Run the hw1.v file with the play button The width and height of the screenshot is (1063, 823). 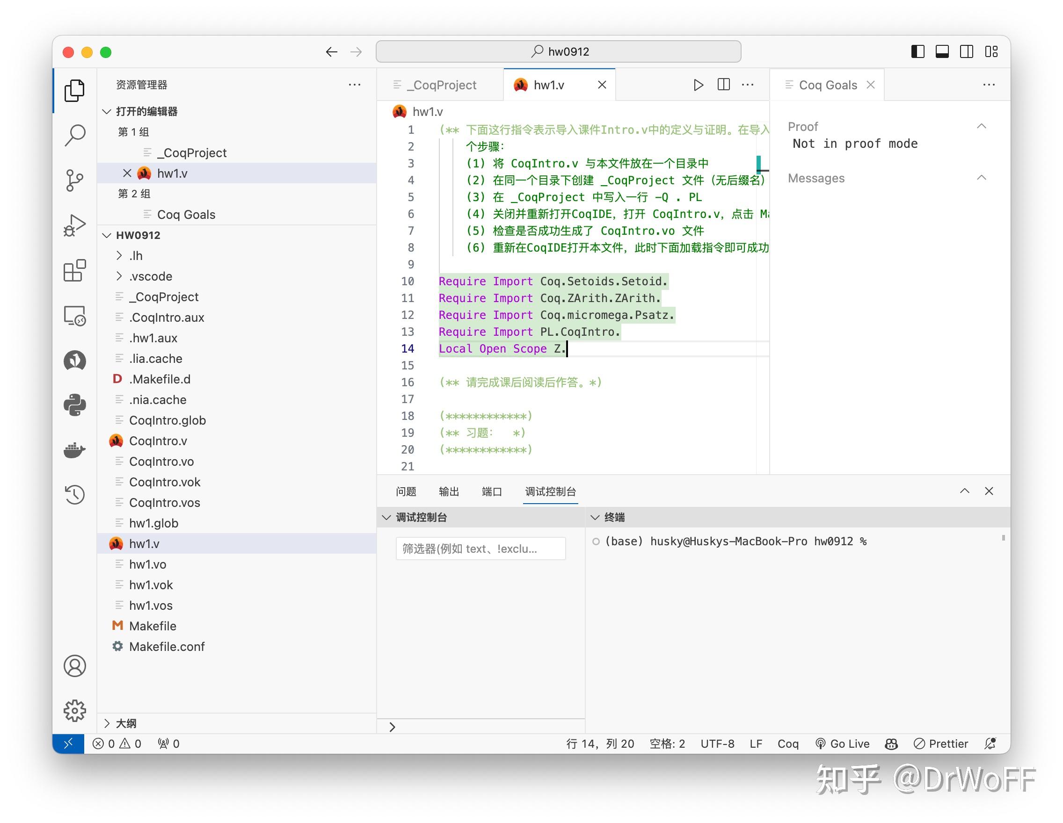tap(699, 84)
